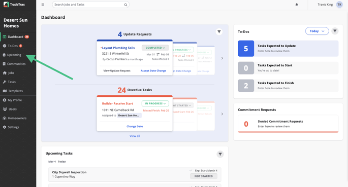The image size is (348, 187).
Task: Click the search magnifier icon
Action: (x=125, y=5)
